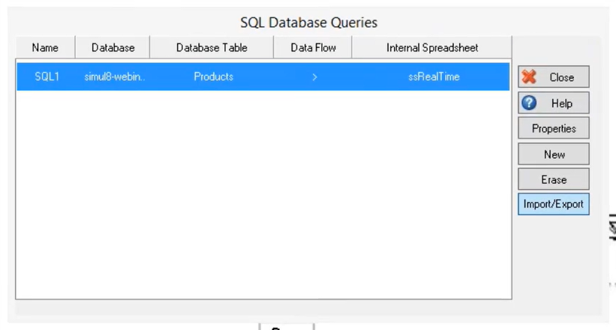Click the > data flow arrow cell
Screen dimensions: 616x330
click(x=314, y=76)
